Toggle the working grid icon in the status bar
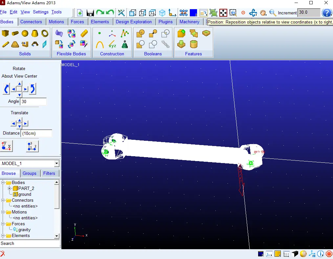333x259 pixels. 286,254
